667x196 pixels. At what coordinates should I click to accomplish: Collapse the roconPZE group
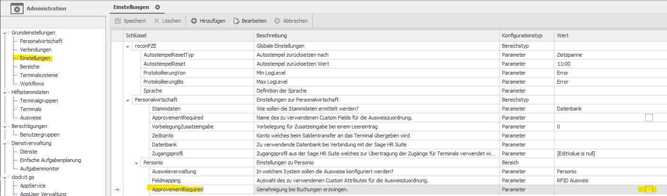click(x=128, y=46)
